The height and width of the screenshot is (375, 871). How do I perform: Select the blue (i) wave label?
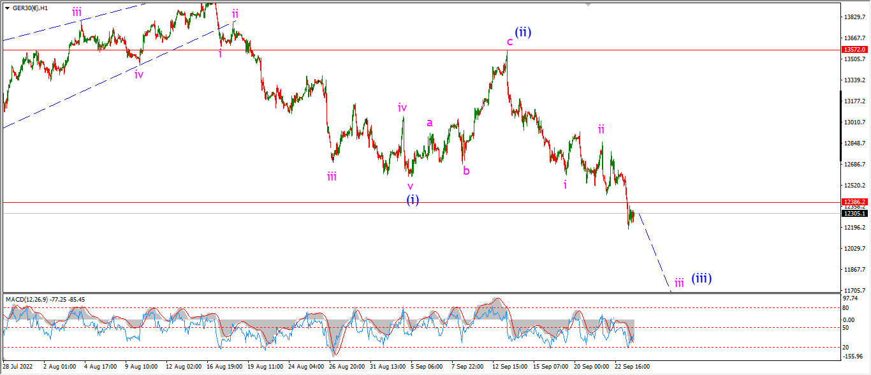click(x=413, y=200)
